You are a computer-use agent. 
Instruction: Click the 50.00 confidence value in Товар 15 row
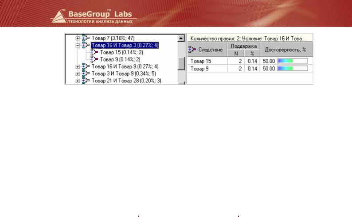pyautogui.click(x=269, y=61)
